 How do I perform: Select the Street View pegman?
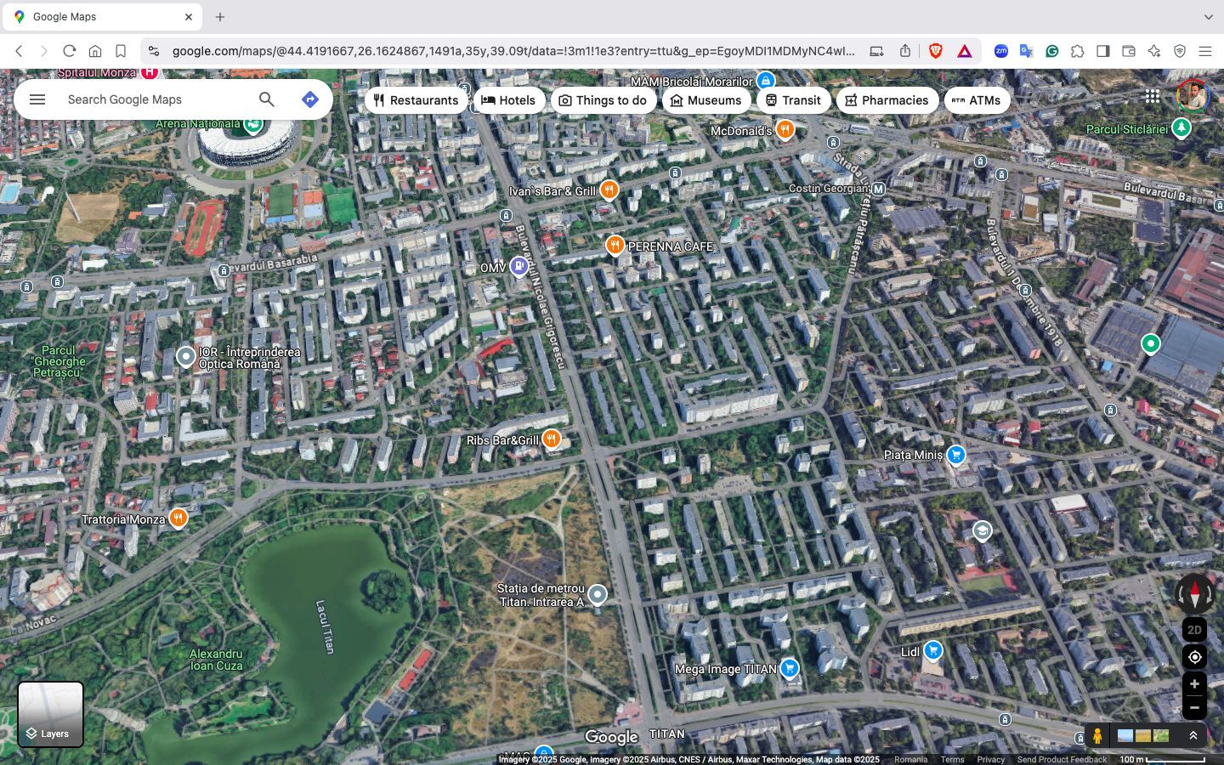point(1097,736)
